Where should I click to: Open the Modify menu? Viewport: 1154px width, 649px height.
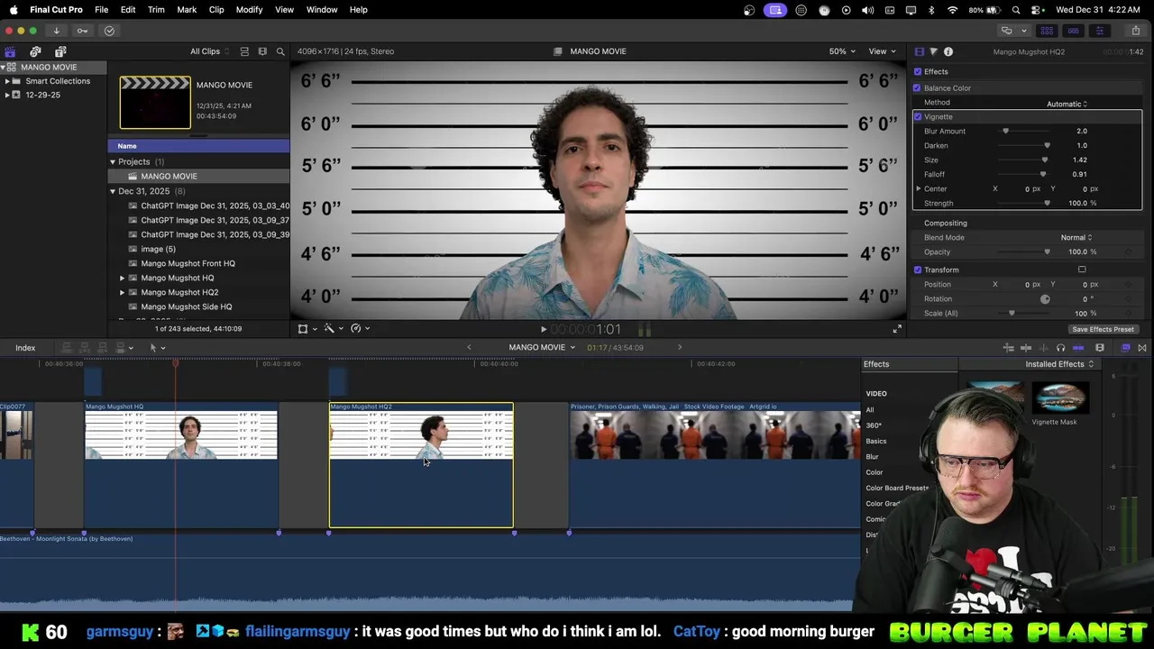tap(249, 10)
